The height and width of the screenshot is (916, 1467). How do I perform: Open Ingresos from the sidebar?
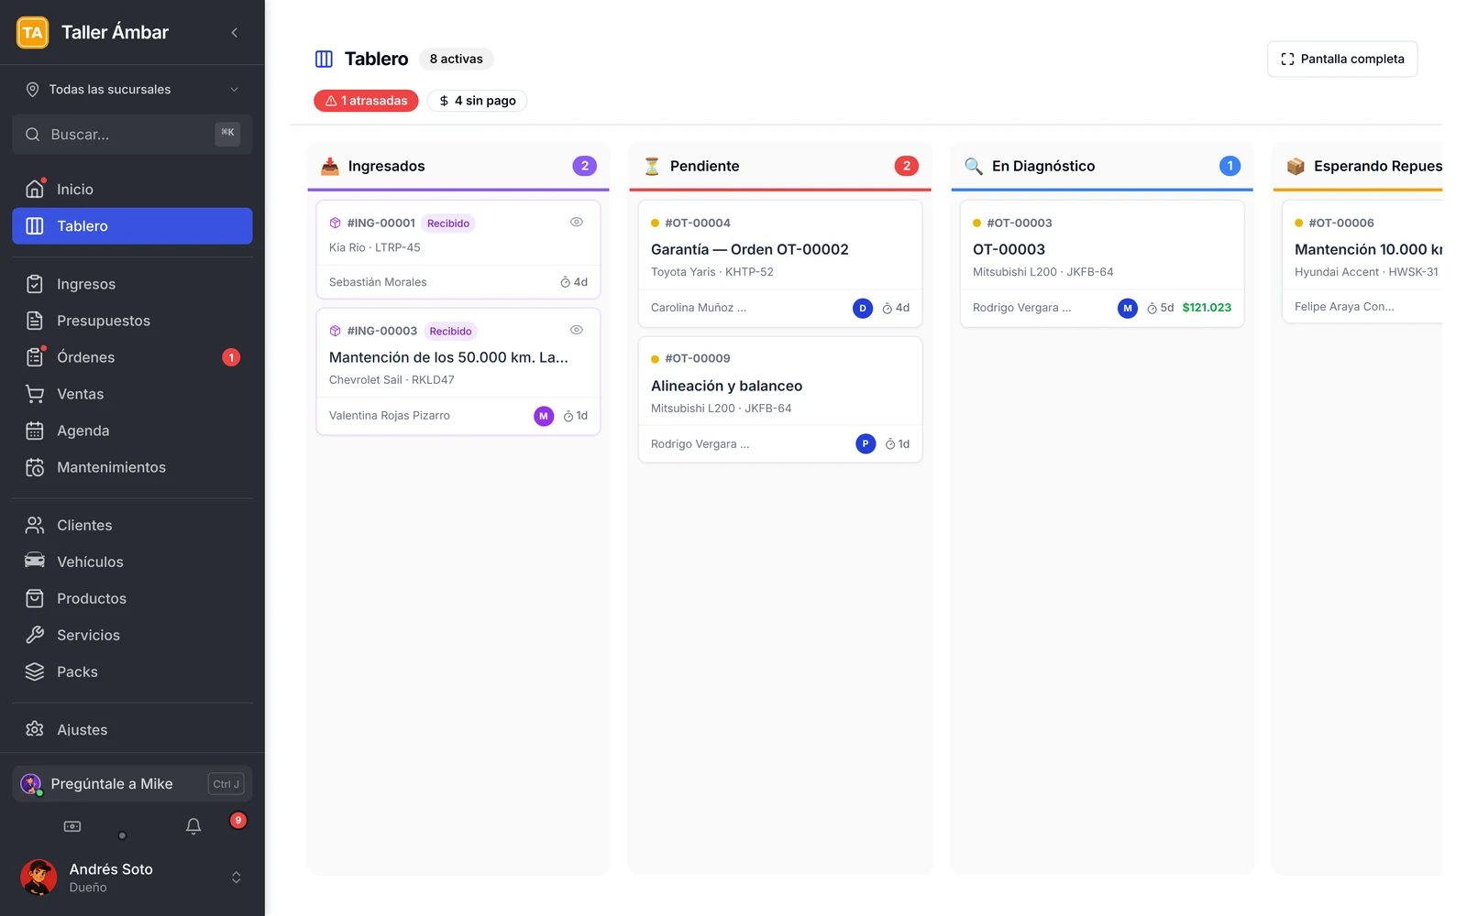pyautogui.click(x=132, y=284)
